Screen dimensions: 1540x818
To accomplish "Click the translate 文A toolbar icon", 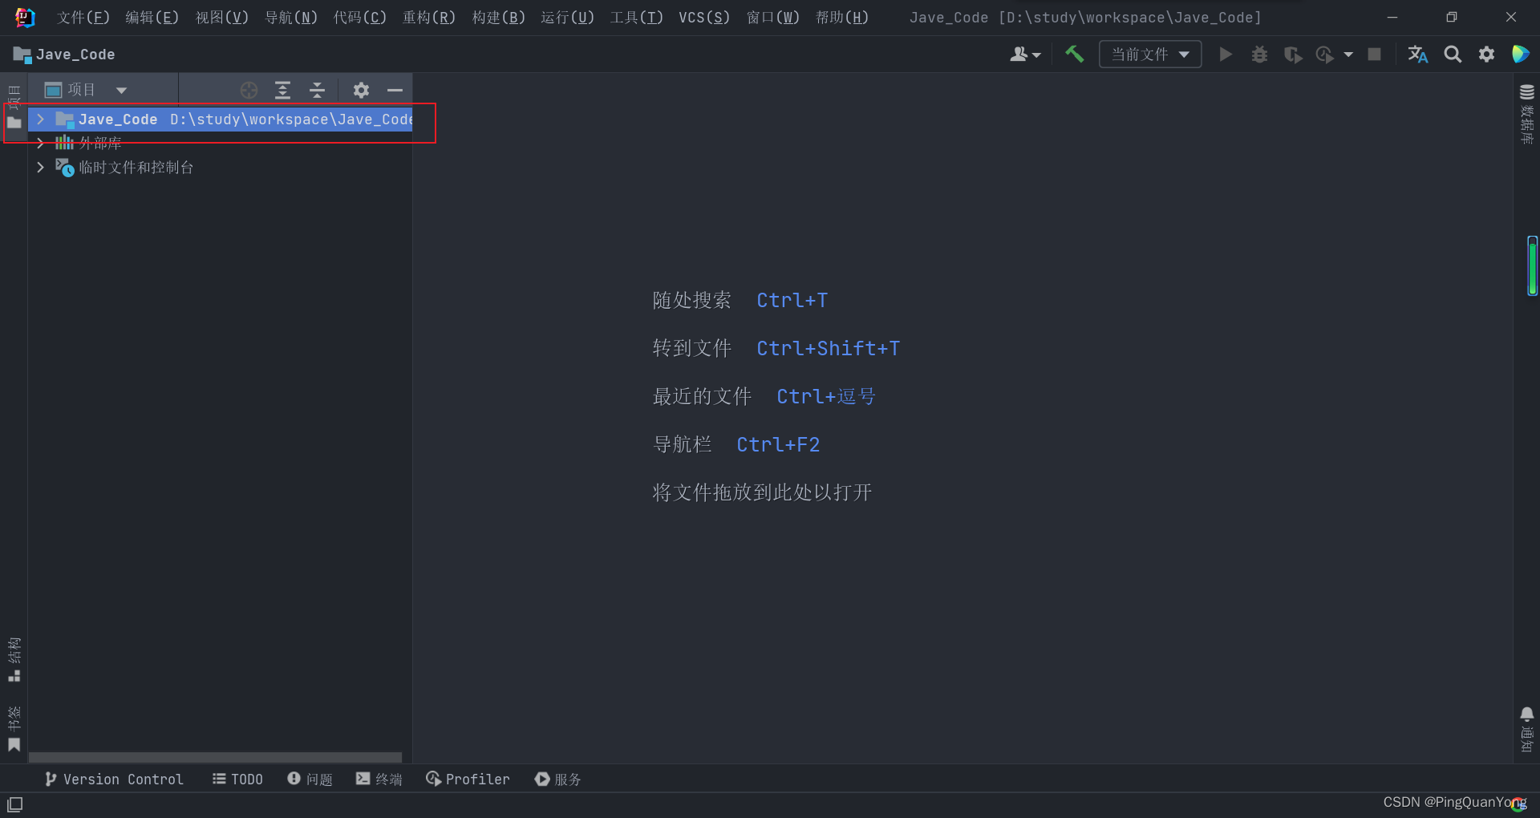I will point(1417,54).
